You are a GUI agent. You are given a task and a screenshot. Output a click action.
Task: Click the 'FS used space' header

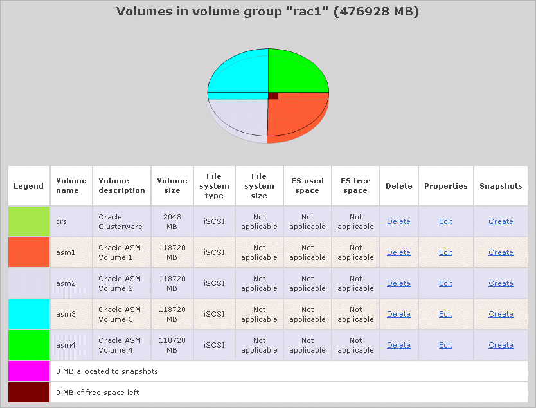point(307,185)
